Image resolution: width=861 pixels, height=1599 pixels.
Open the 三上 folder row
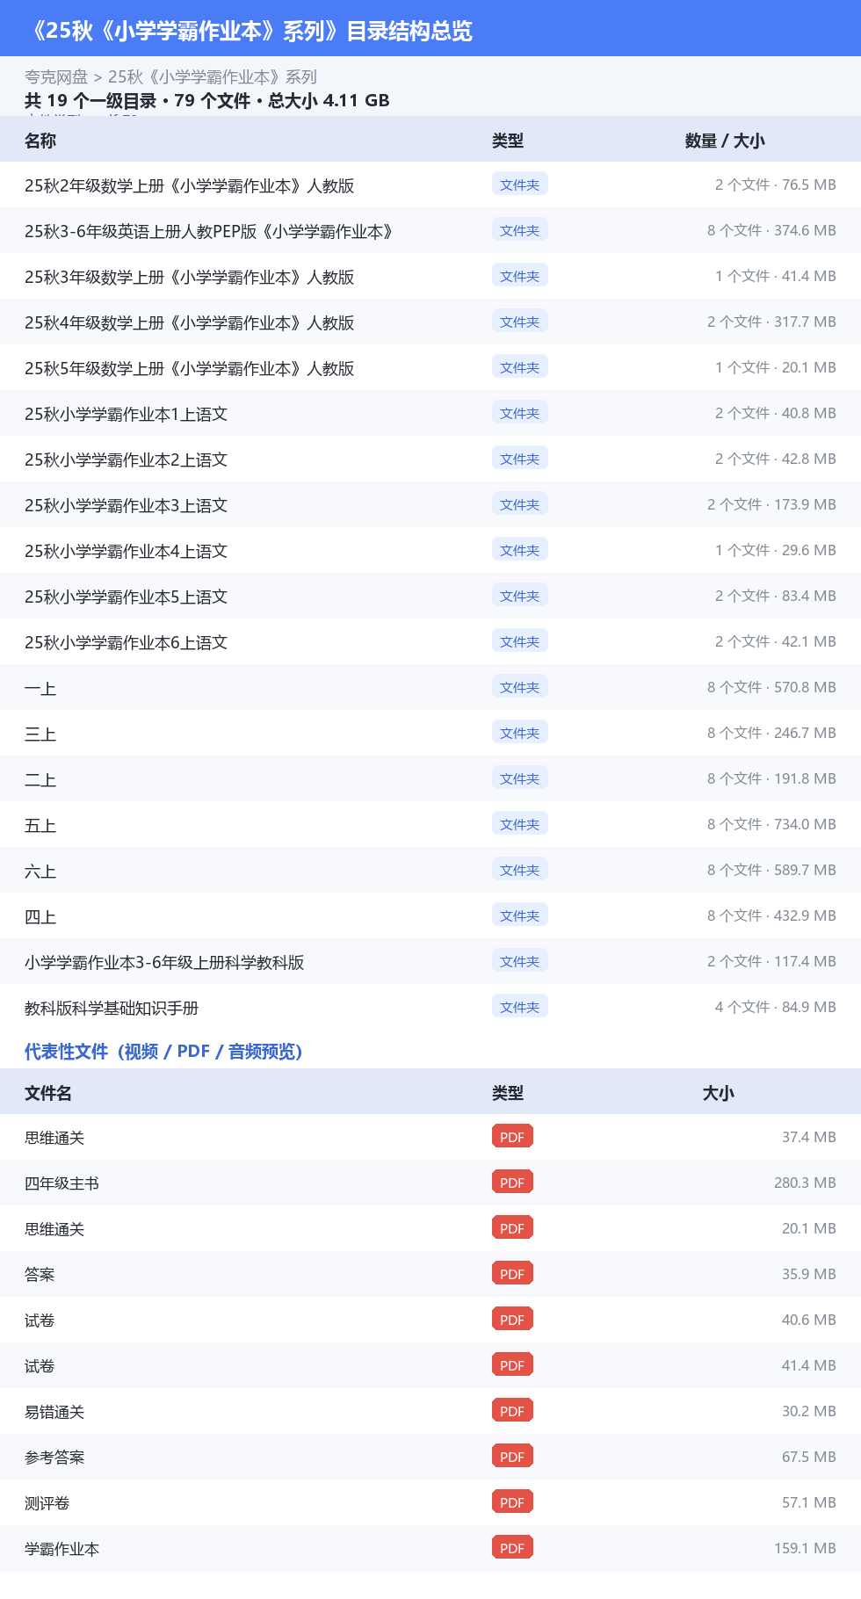click(x=430, y=734)
